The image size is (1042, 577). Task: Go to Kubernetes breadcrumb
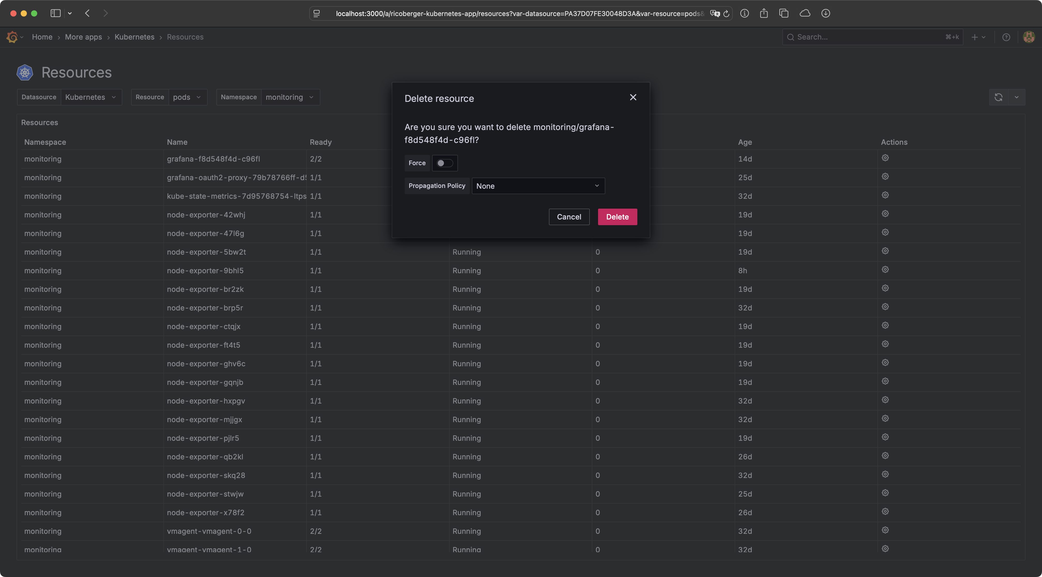point(134,37)
